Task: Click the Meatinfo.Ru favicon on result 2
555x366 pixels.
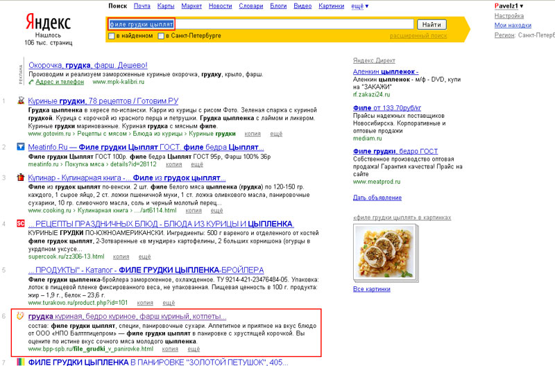Action: 21,146
